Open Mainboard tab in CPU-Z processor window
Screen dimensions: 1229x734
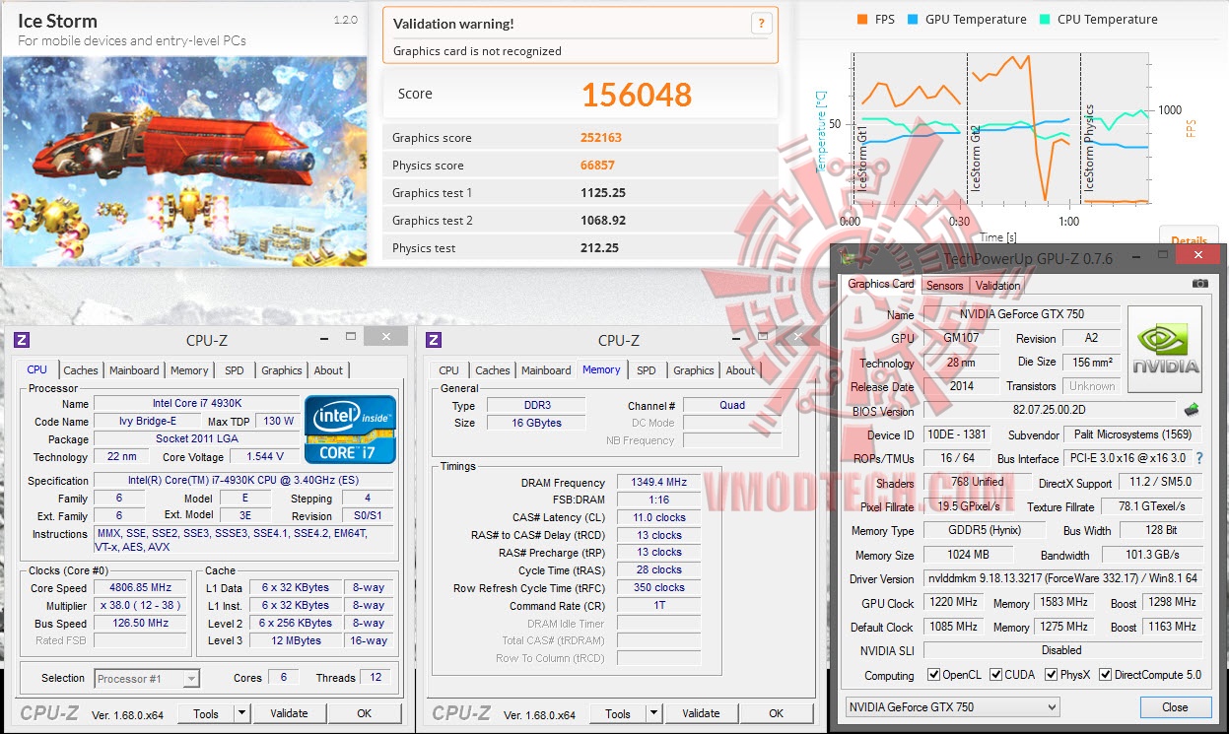(x=134, y=370)
